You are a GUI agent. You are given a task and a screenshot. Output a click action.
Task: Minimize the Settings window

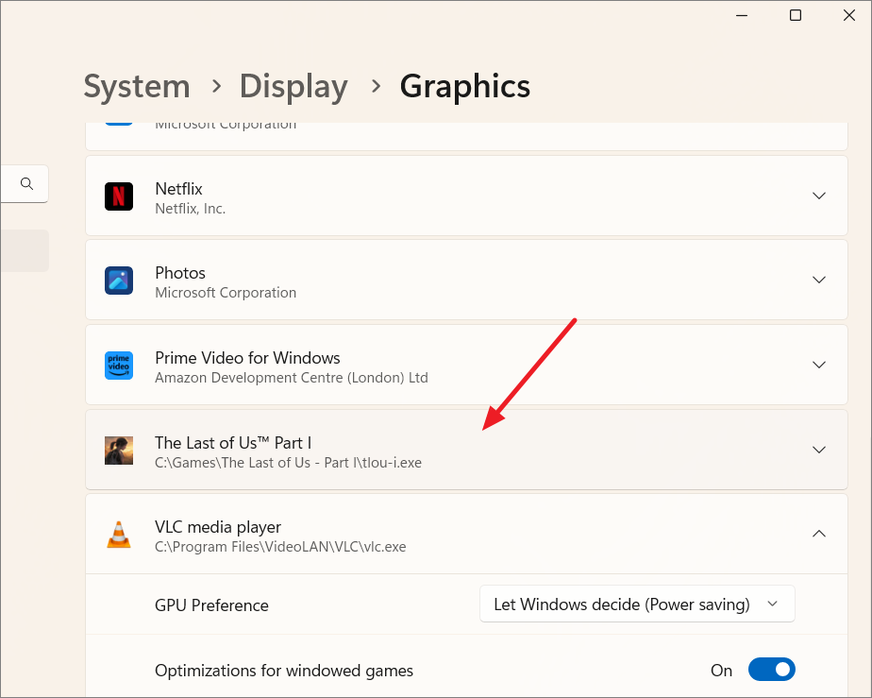click(742, 16)
